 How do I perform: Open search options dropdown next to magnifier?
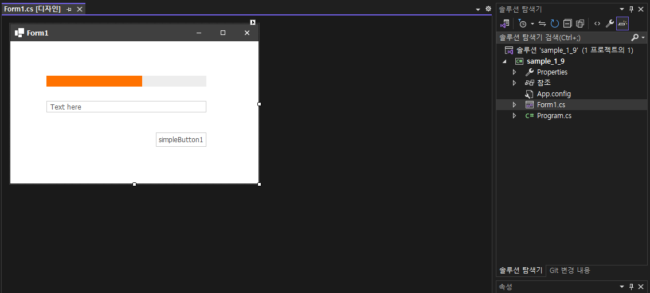(643, 38)
